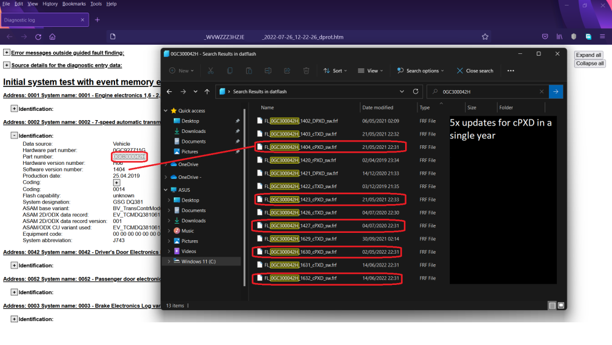This screenshot has height=345, width=612.
Task: Bookmark this page with the star icon
Action: [485, 37]
